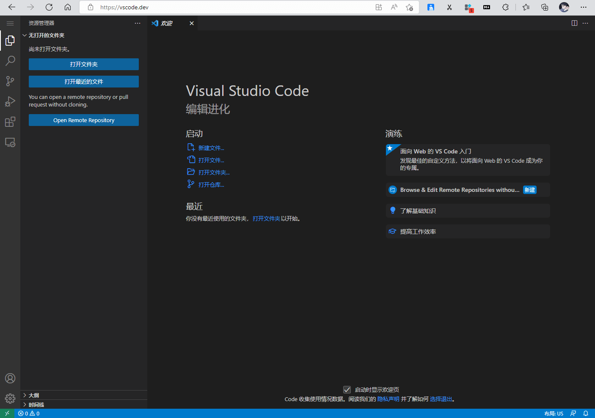Click the 选择退出 link
Screen dimensions: 595x418
click(x=441, y=399)
